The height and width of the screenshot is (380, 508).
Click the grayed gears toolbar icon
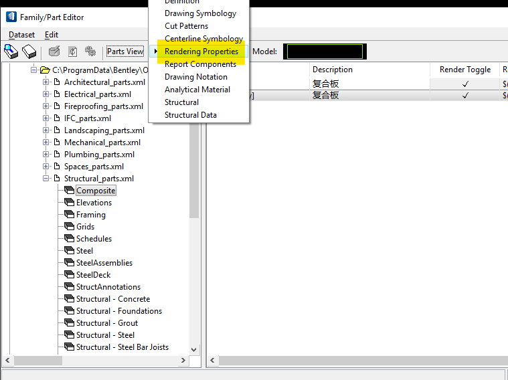[90, 52]
